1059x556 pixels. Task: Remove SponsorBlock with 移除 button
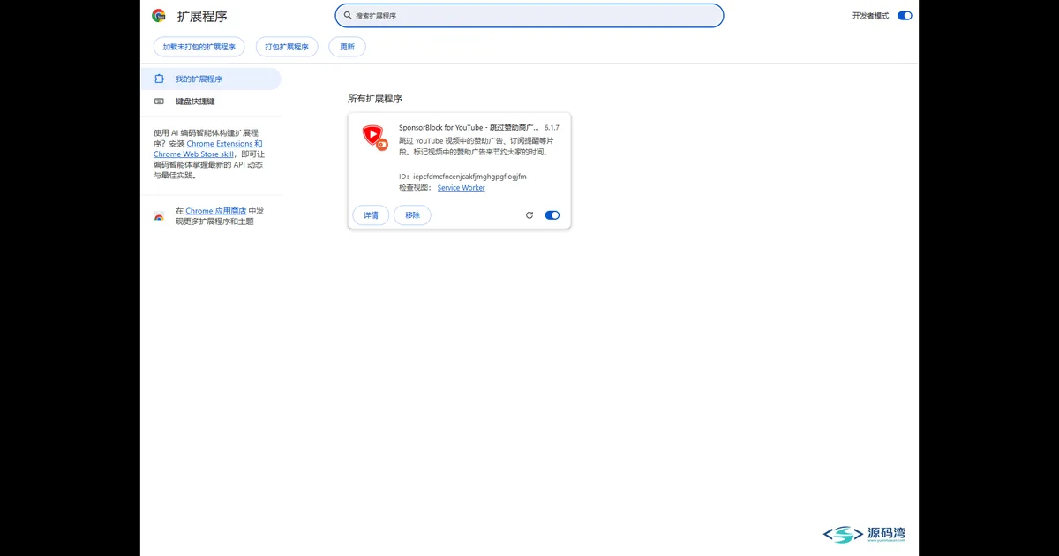(x=413, y=215)
